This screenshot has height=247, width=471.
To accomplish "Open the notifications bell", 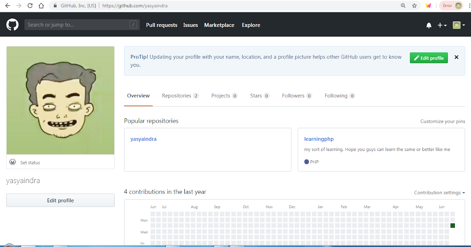I will (429, 25).
